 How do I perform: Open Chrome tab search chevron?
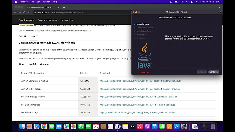pyautogui.click(x=220, y=7)
